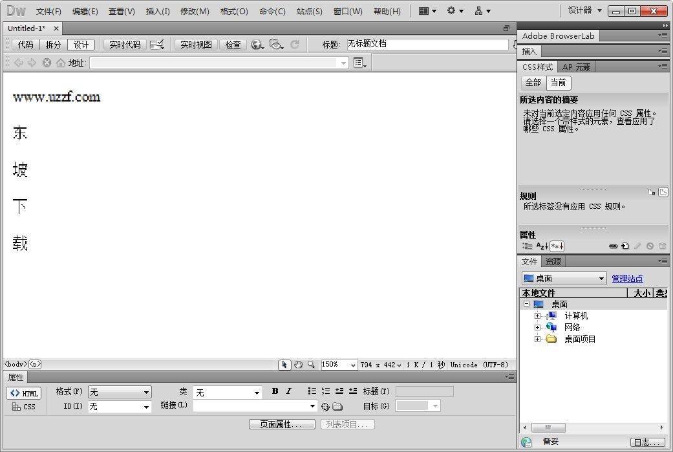Toggle Live Code button
The image size is (673, 452).
click(125, 45)
